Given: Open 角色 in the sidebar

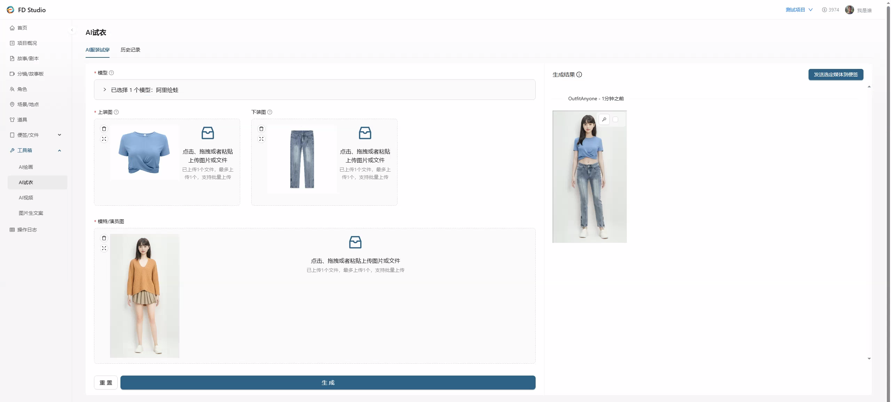Looking at the screenshot, I should click(37, 89).
